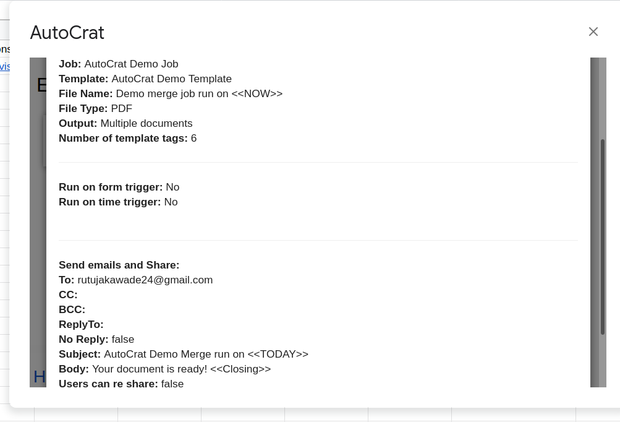Close the AutoCrat dialog
Viewport: 620px width, 422px height.
coord(593,32)
